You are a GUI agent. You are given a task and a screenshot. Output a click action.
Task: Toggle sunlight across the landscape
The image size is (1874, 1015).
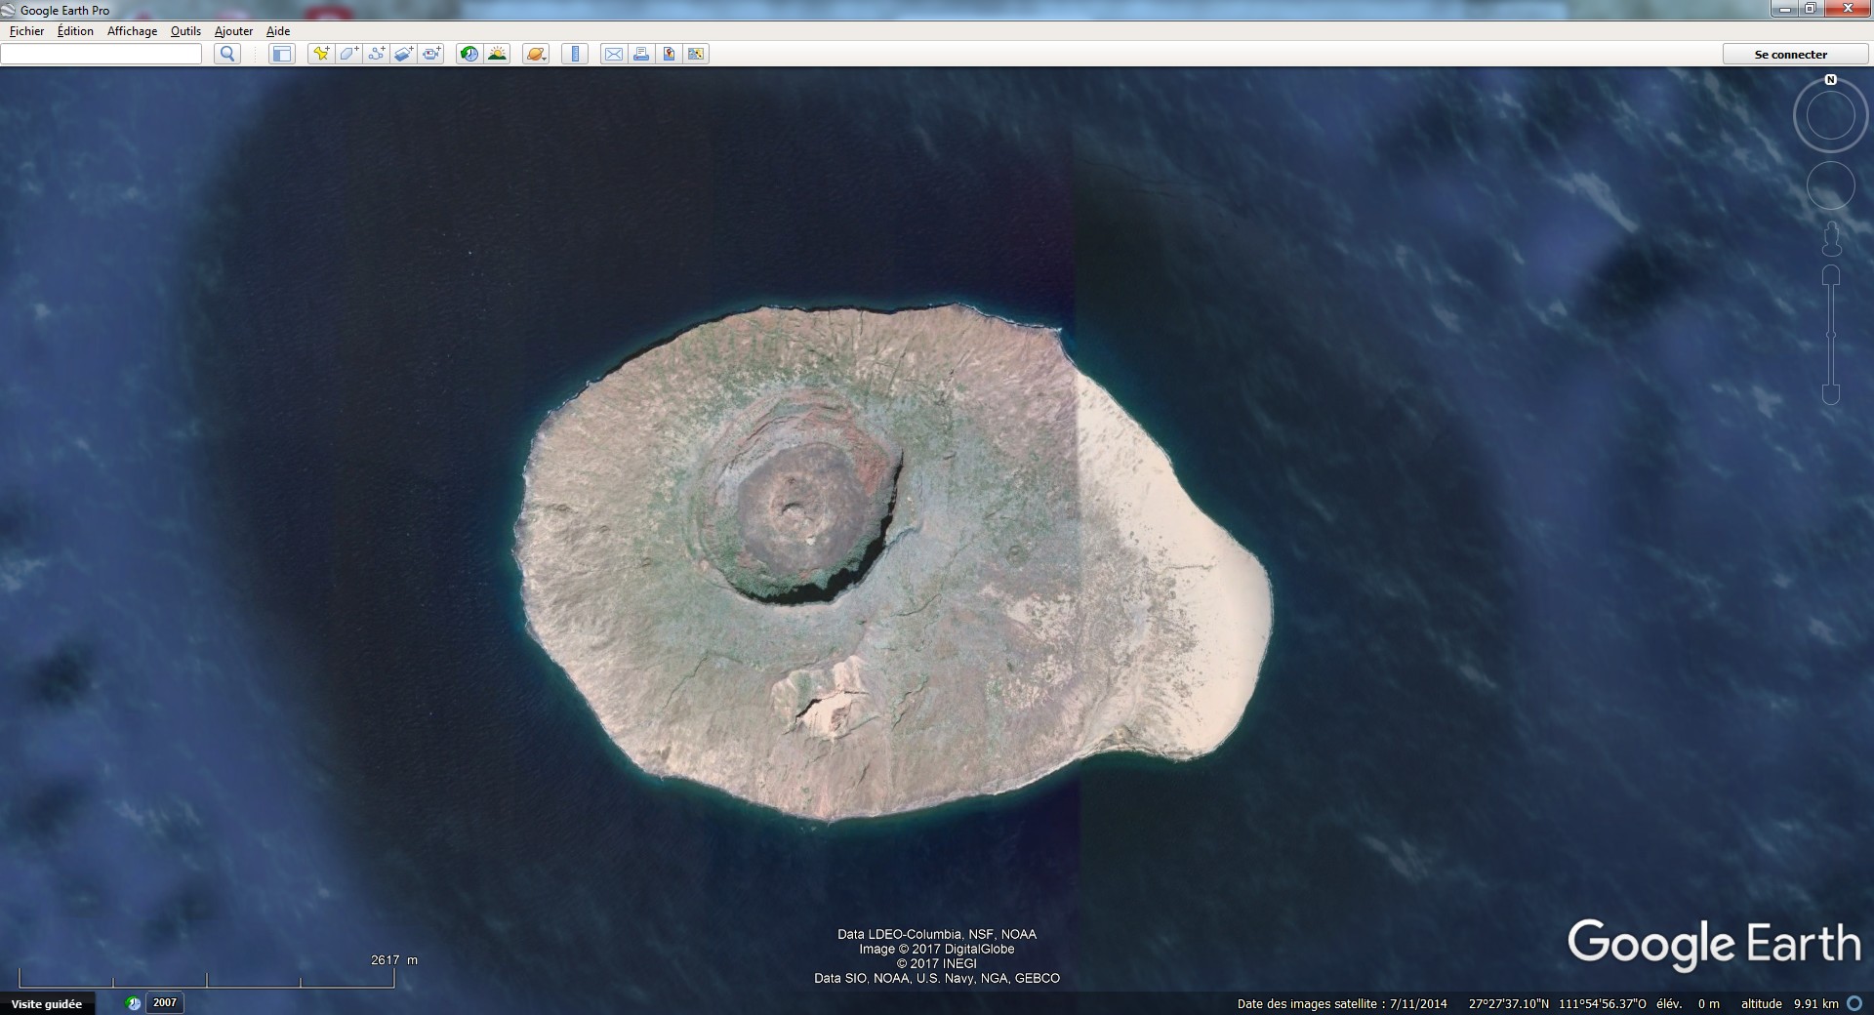(497, 54)
